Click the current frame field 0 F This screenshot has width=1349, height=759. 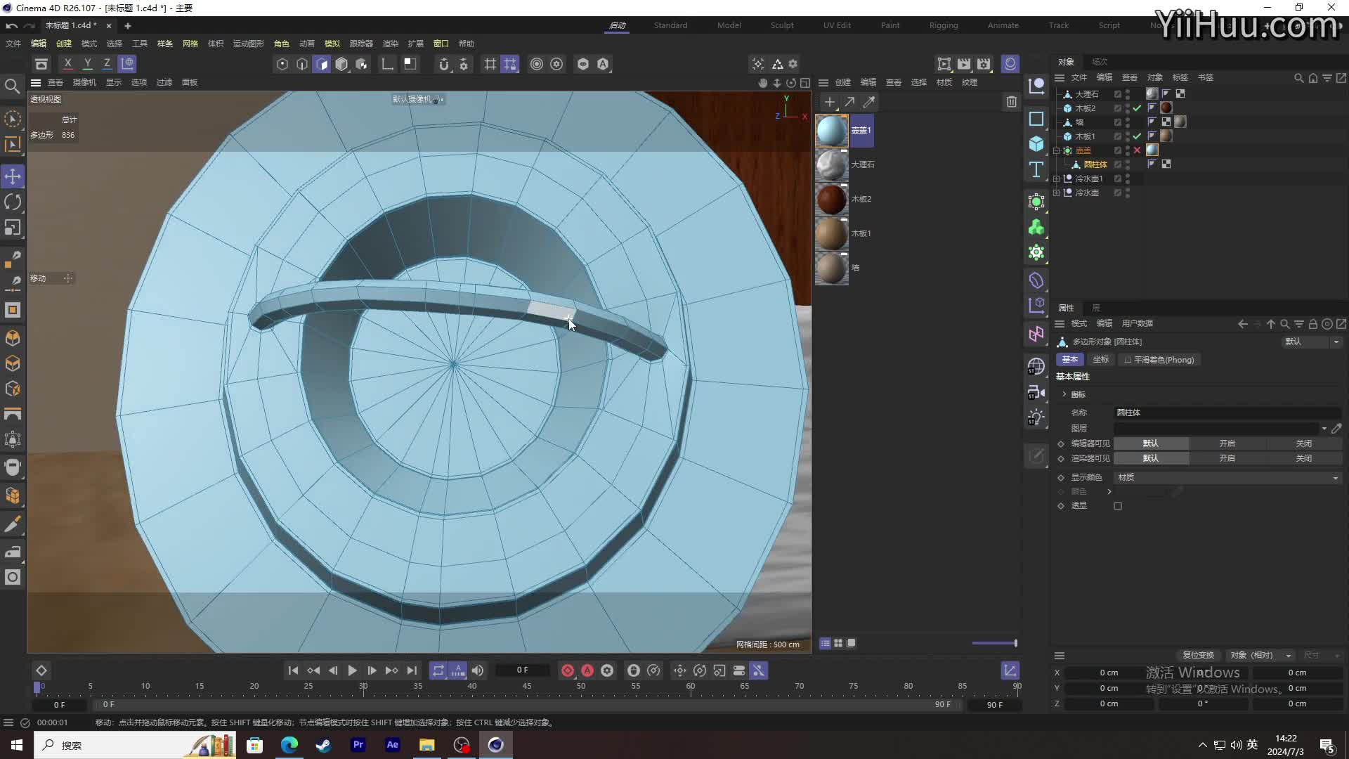click(x=523, y=670)
